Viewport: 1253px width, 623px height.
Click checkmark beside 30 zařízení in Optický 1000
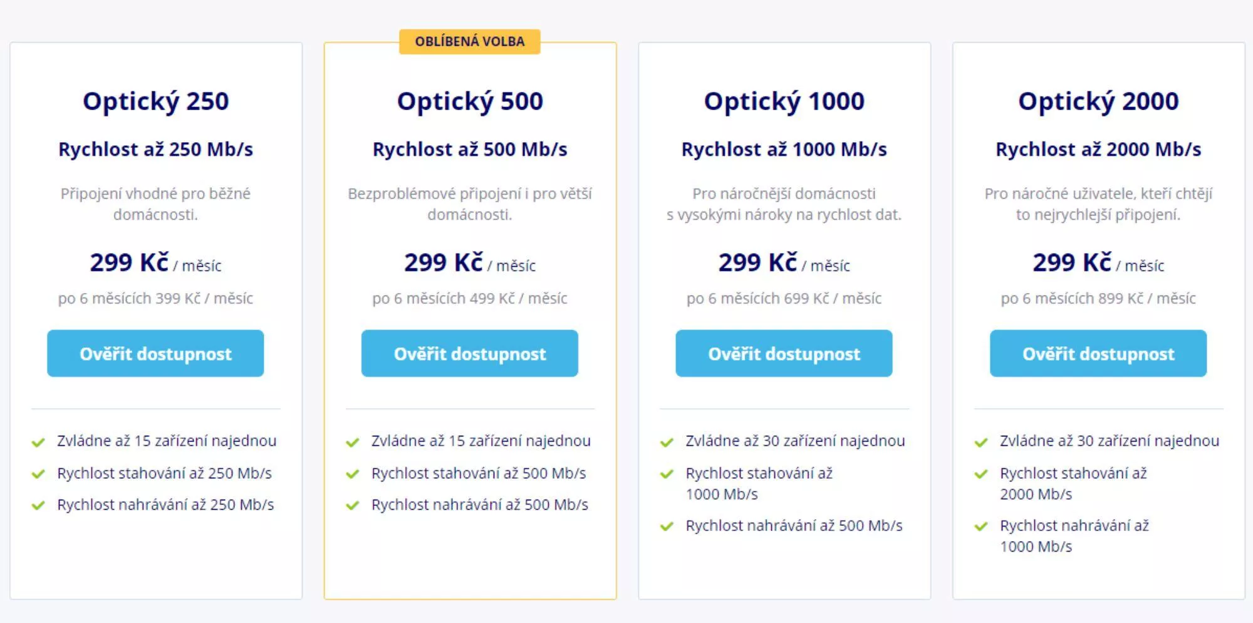[x=667, y=442]
